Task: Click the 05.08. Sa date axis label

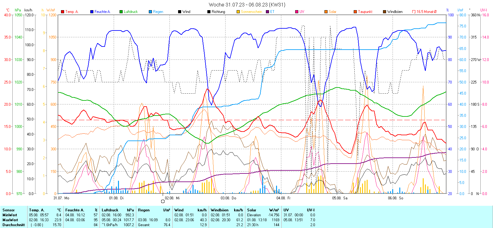Action: click(340, 198)
